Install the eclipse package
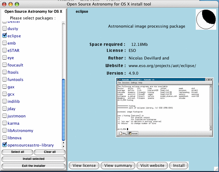This screenshot has height=172, width=219. coord(179,166)
